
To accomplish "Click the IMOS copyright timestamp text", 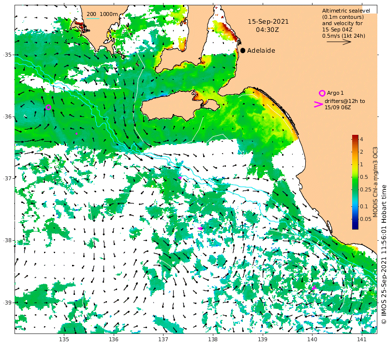I will (384, 254).
